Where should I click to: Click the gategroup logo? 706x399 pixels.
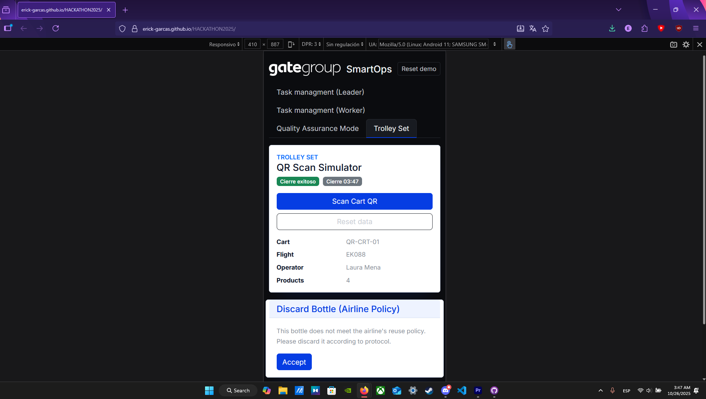(x=305, y=68)
